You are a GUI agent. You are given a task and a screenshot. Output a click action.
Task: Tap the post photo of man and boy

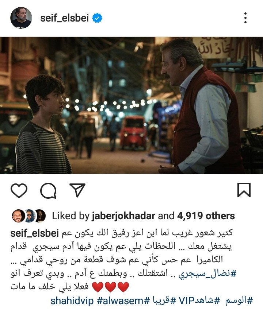coord(131,105)
